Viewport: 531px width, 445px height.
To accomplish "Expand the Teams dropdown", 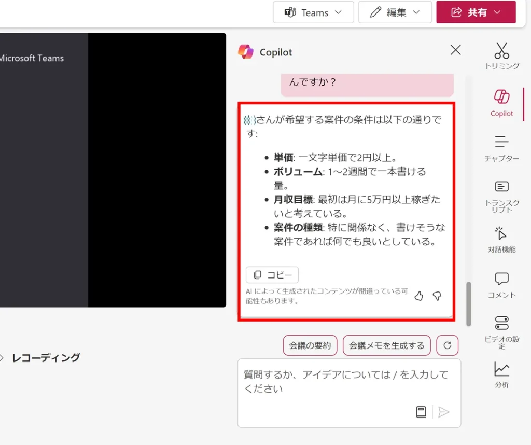I will 313,12.
